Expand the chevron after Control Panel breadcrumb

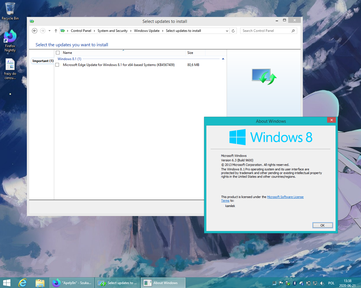[x=94, y=31]
